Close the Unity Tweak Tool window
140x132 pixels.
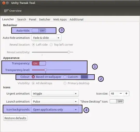pos(4,3)
